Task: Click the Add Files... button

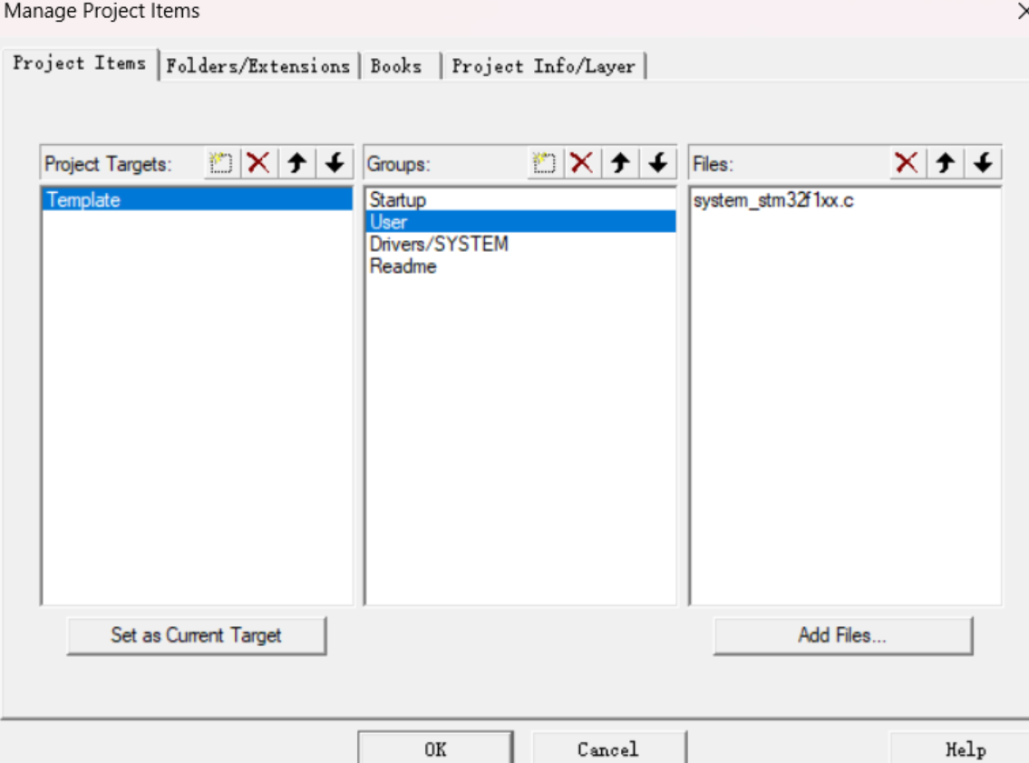Action: tap(842, 635)
